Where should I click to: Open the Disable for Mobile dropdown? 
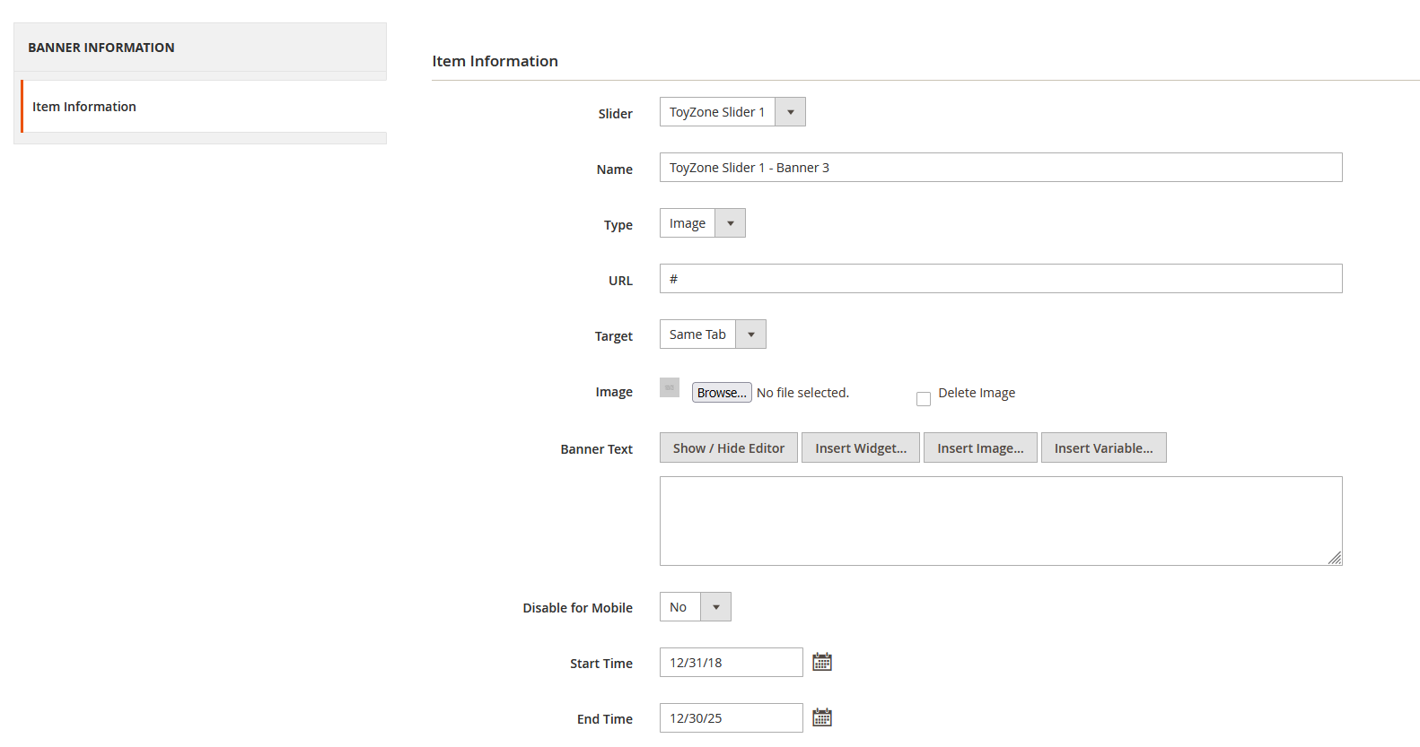[695, 607]
